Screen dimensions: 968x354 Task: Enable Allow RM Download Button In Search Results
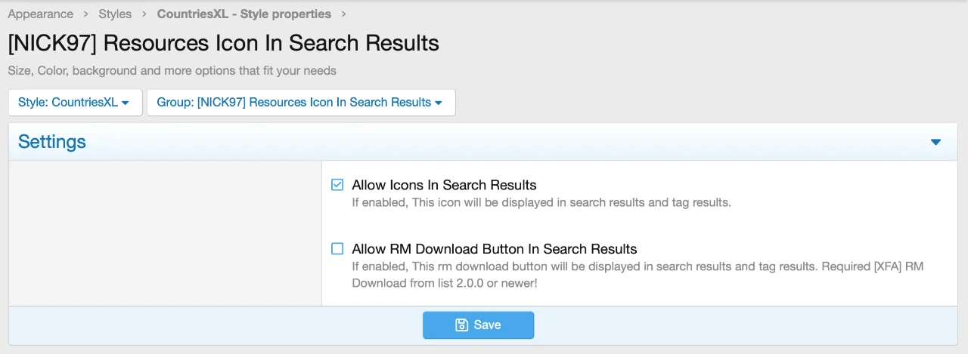[x=337, y=249]
